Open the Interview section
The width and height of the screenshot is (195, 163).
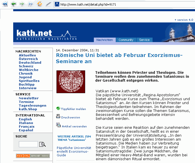click(x=28, y=88)
